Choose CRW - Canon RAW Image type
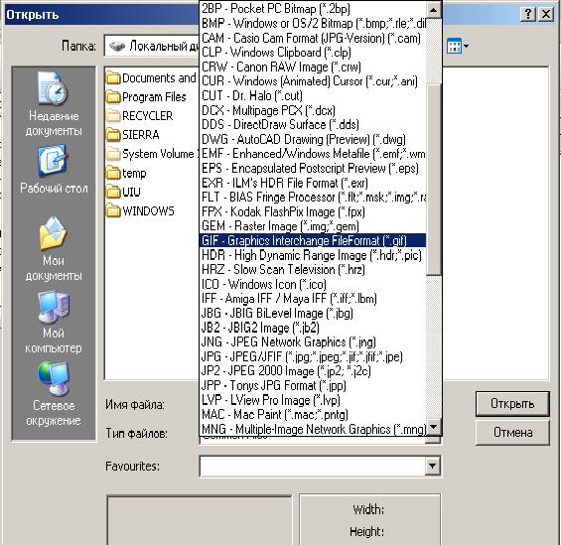561x545 pixels. [x=313, y=67]
